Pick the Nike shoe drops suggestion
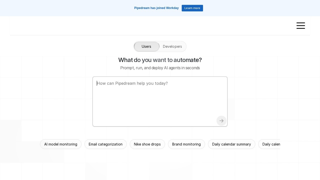 click(147, 144)
